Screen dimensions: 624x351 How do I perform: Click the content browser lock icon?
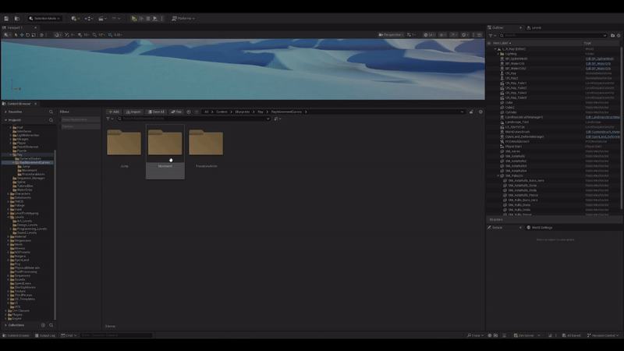pyautogui.click(x=471, y=112)
